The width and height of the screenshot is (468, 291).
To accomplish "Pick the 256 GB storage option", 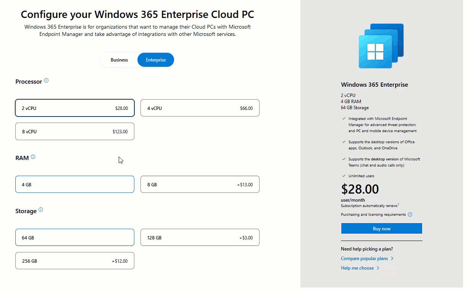I will click(75, 261).
